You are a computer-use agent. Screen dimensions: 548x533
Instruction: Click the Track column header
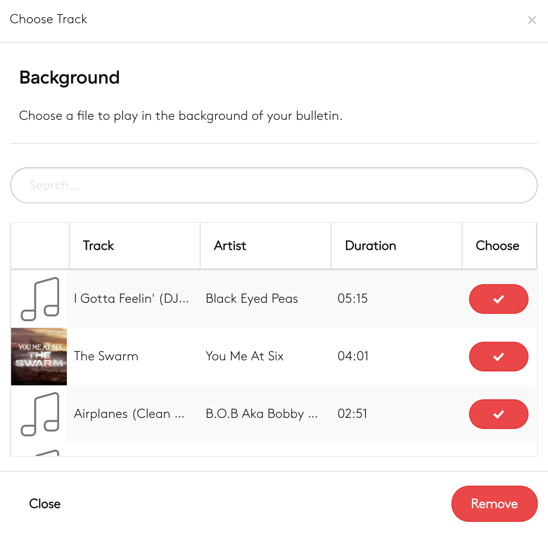coord(98,246)
